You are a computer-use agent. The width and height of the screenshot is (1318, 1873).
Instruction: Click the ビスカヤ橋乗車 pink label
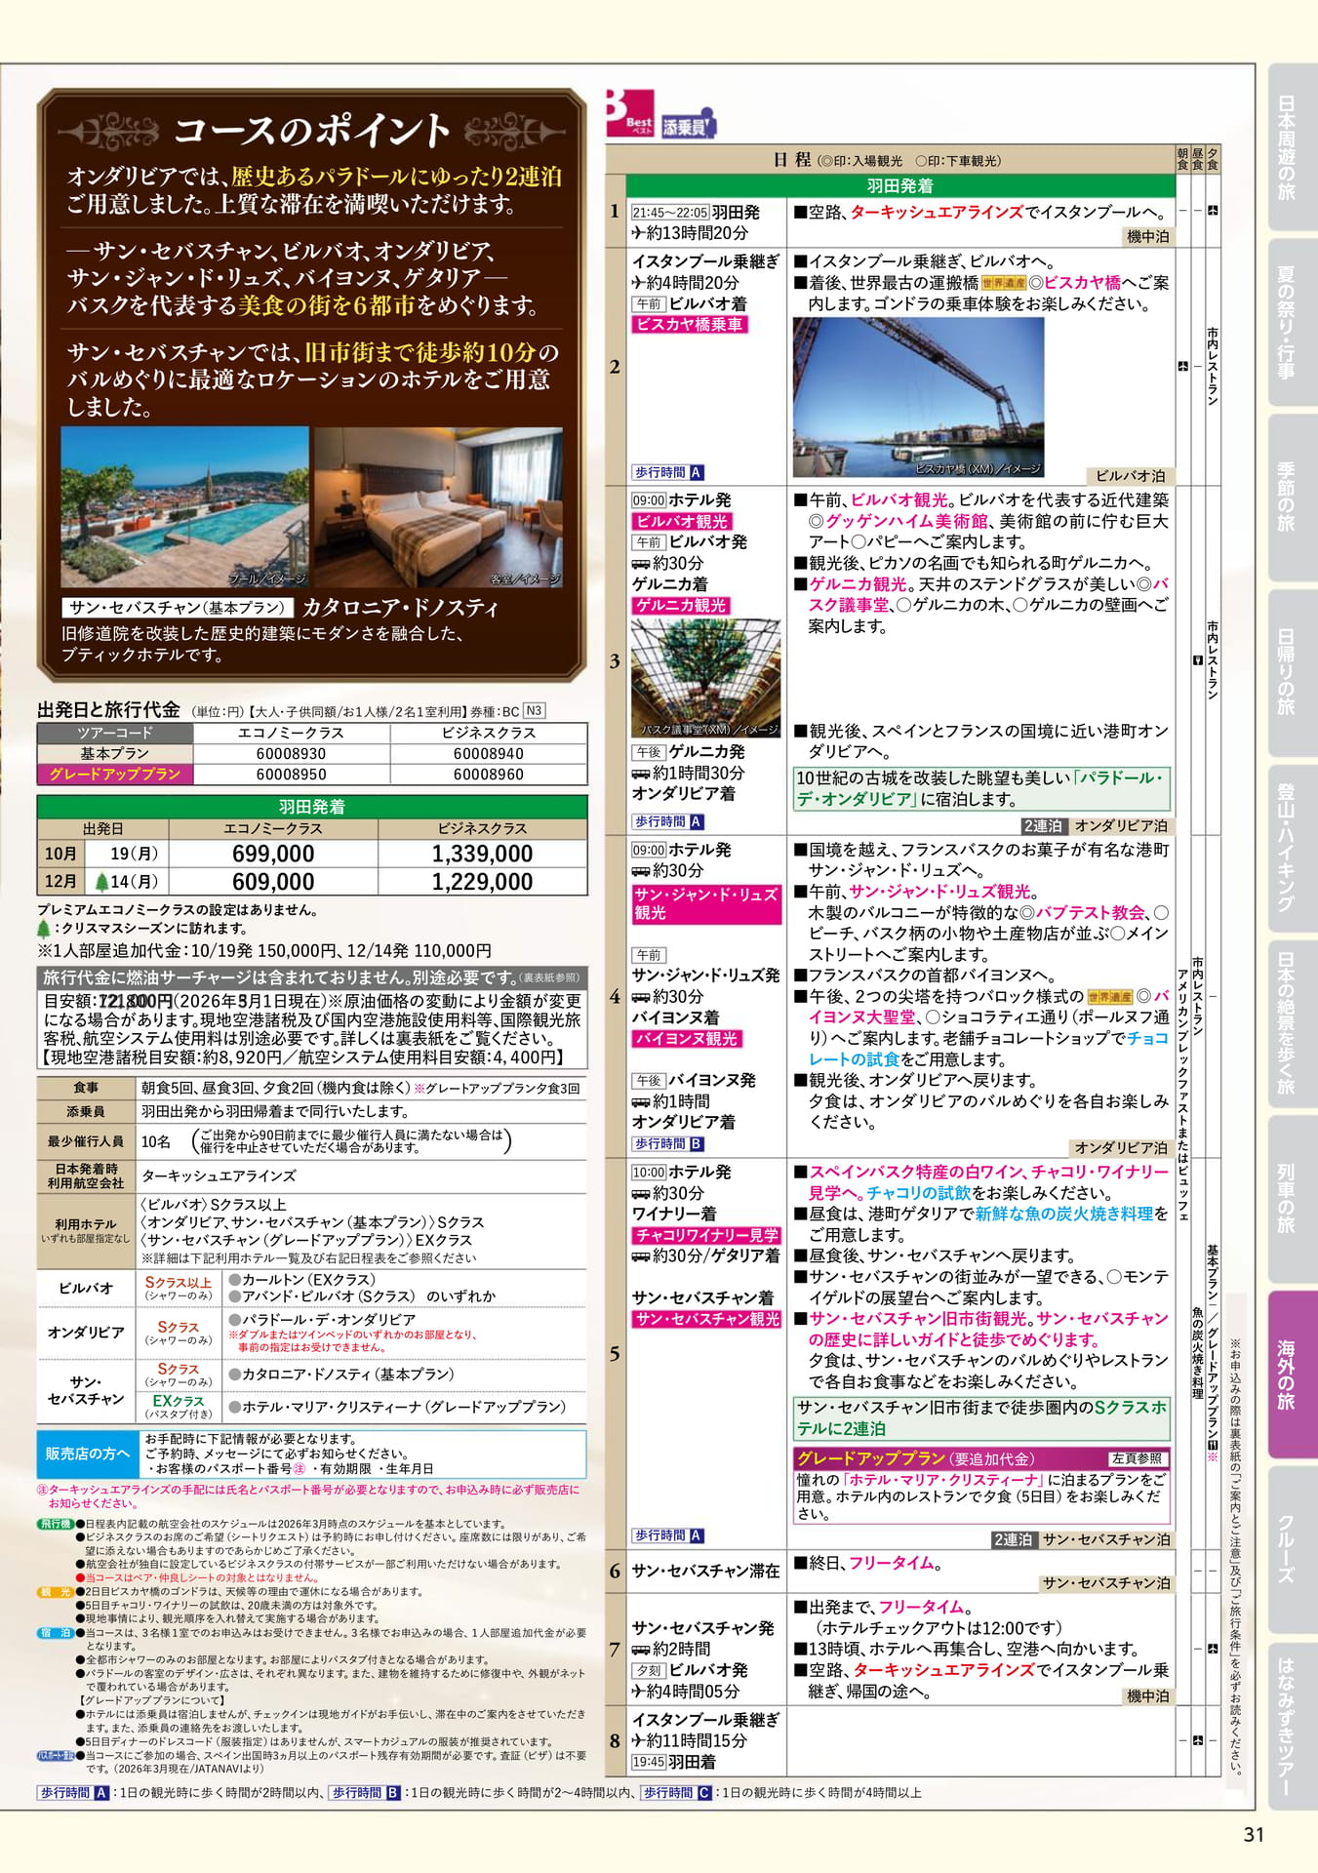[690, 325]
